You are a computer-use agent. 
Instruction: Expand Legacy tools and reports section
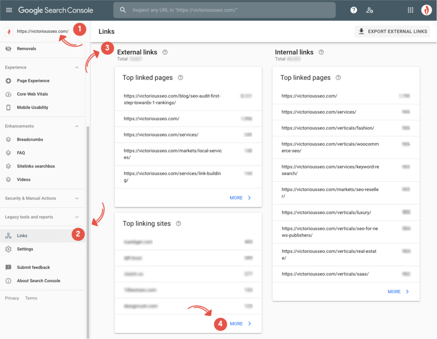[x=77, y=217]
